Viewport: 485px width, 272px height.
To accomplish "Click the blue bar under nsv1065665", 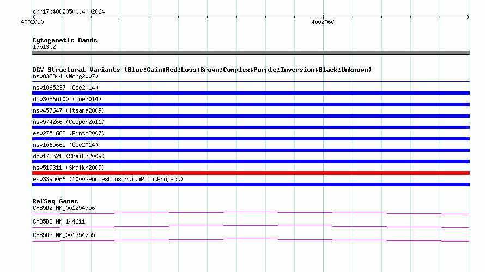I will tap(251, 150).
